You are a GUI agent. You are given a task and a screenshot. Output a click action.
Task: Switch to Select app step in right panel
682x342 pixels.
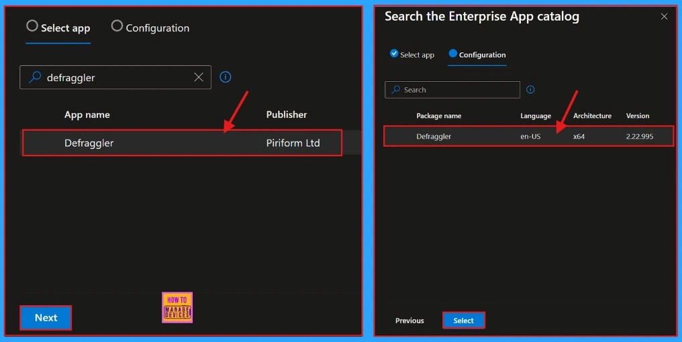click(x=412, y=54)
